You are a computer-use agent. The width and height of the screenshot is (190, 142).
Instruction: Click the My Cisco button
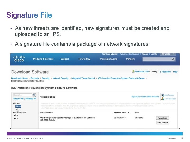(166, 54)
